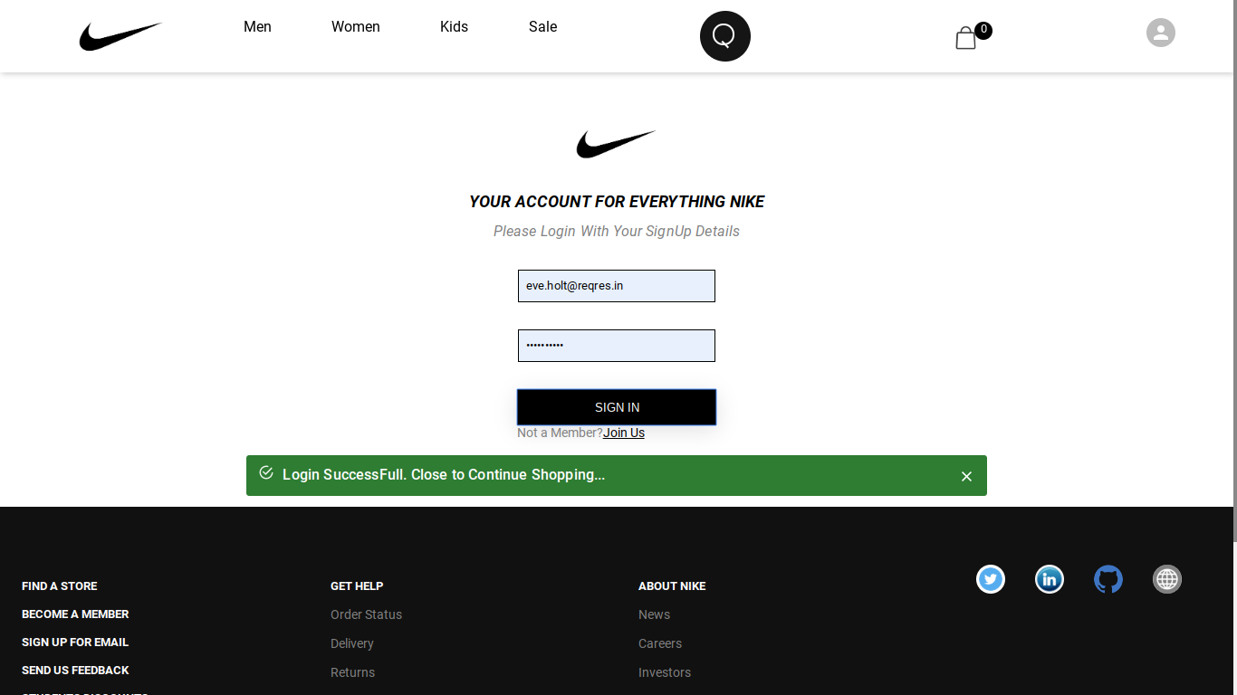
Task: Open the Careers link
Action: click(660, 643)
